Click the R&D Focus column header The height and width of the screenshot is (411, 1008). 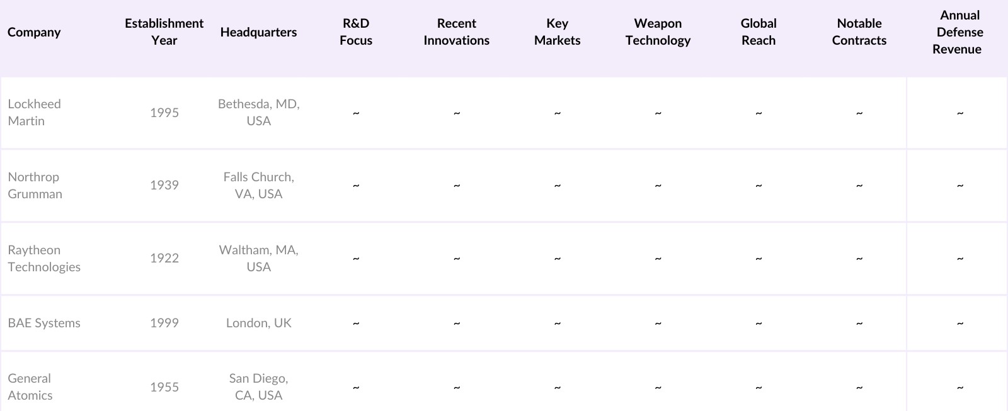pos(356,32)
